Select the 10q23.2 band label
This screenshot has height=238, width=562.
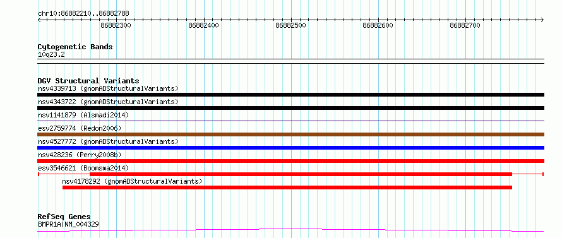click(x=51, y=55)
